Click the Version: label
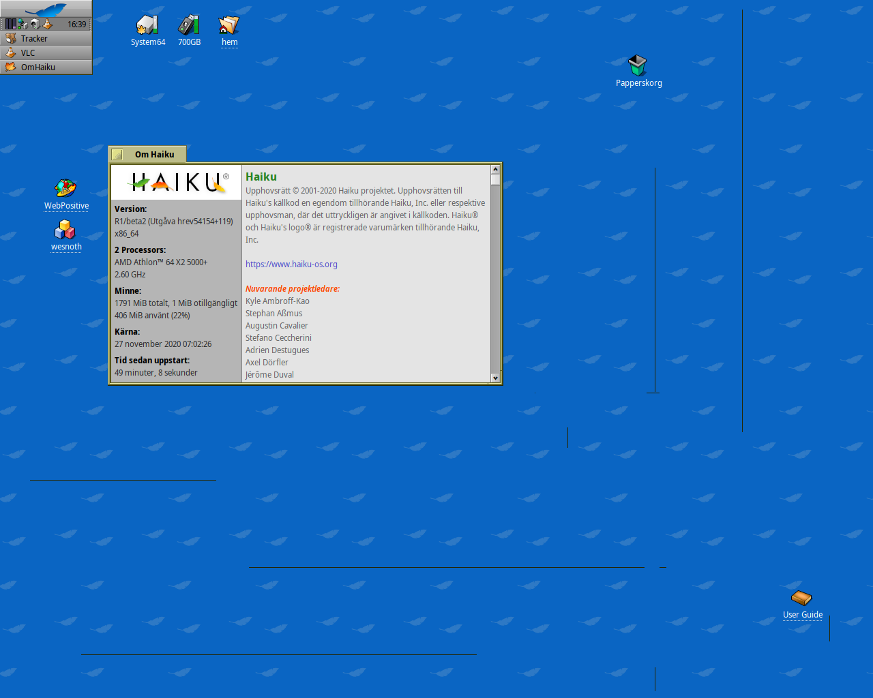 pyautogui.click(x=130, y=209)
